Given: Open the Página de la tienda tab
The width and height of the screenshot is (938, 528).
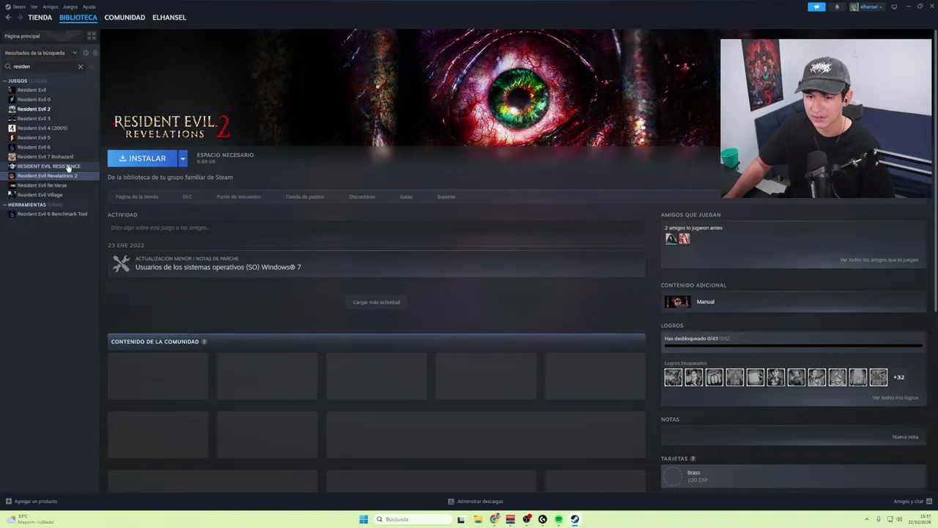Looking at the screenshot, I should [x=137, y=197].
